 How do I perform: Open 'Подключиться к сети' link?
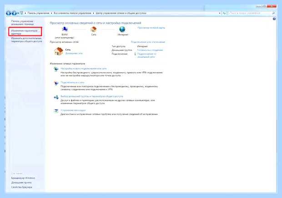click(x=72, y=82)
